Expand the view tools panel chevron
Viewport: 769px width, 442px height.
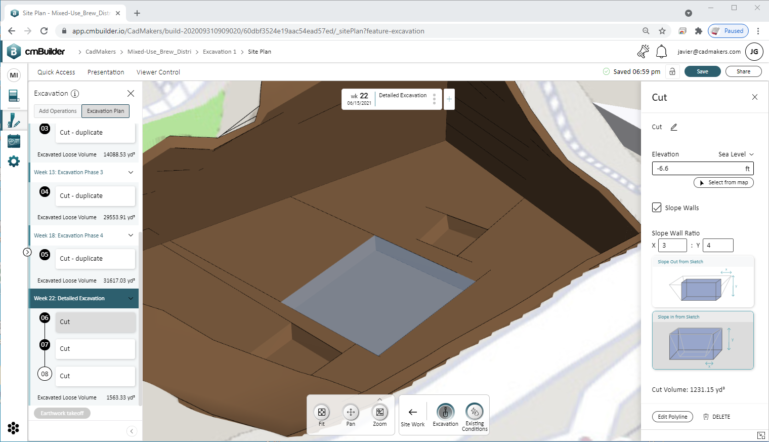(x=380, y=399)
